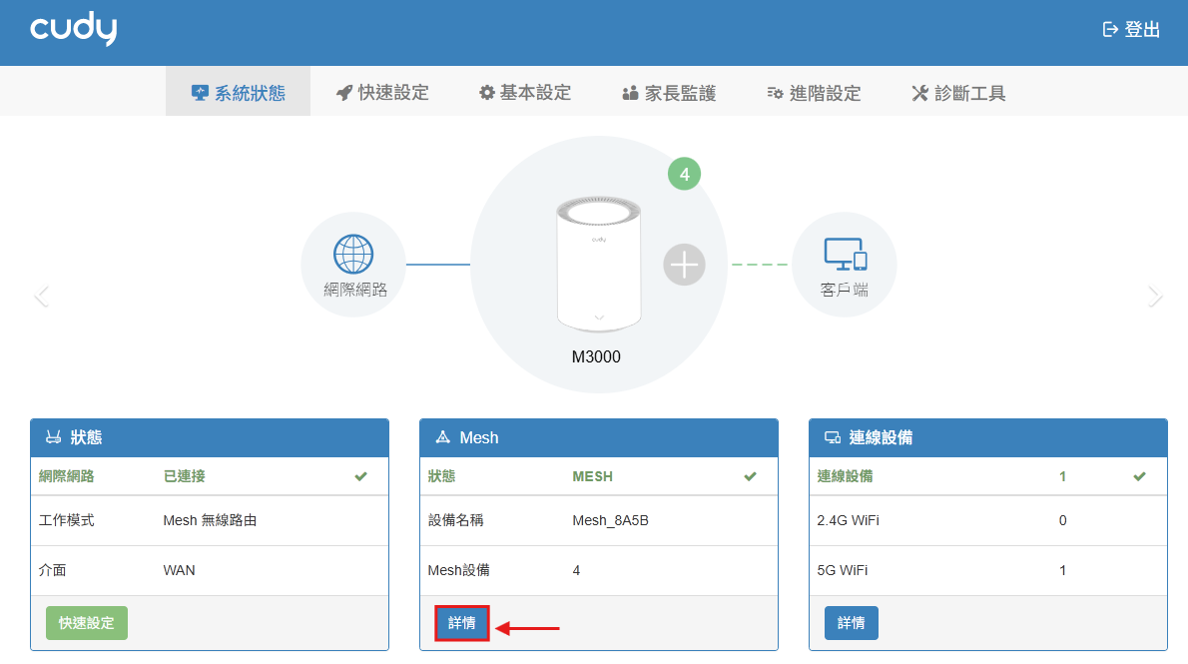Open the 系統狀態 tab
The width and height of the screenshot is (1188, 664).
pyautogui.click(x=238, y=93)
